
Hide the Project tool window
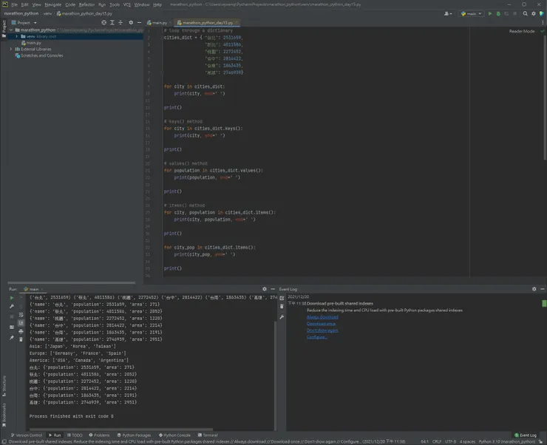pyautogui.click(x=139, y=23)
